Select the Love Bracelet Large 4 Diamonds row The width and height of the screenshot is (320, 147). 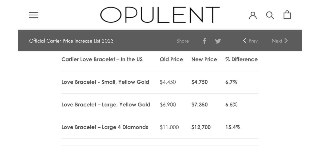point(105,127)
